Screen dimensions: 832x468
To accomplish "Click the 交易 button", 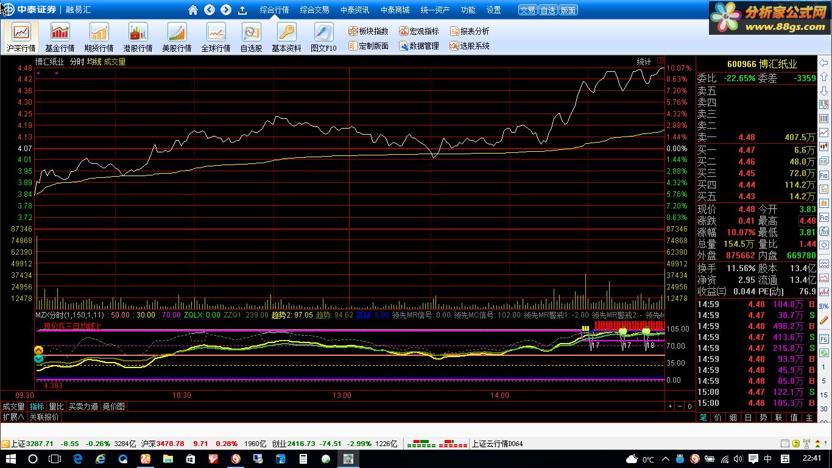I will pyautogui.click(x=527, y=10).
